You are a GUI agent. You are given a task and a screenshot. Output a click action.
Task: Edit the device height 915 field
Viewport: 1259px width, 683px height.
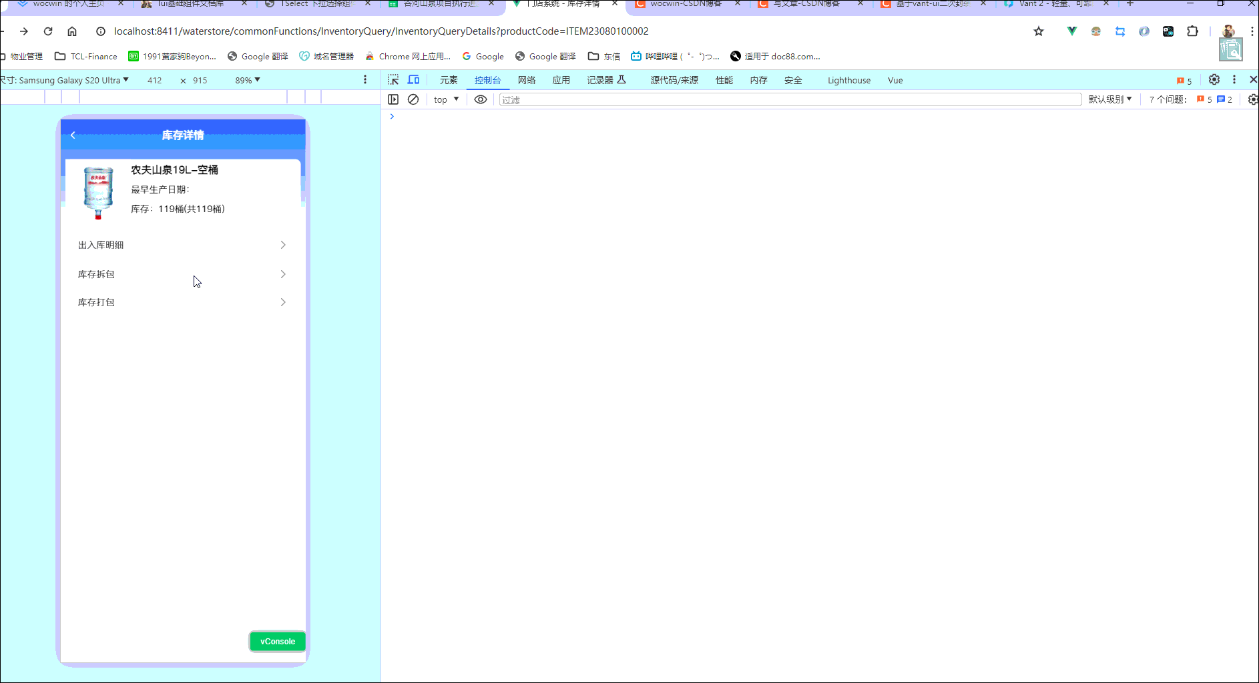click(200, 80)
